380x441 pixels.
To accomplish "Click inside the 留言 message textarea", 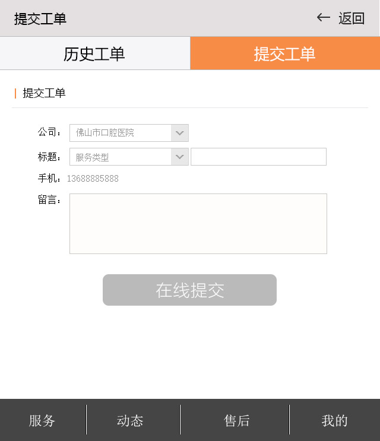I will (x=198, y=224).
